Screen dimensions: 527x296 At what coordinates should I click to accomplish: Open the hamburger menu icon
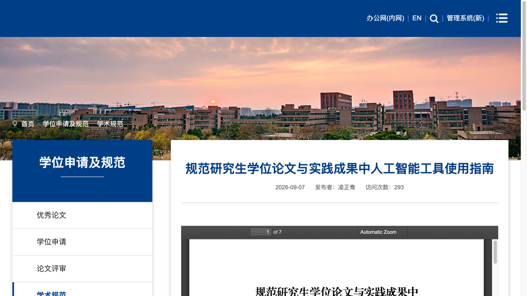point(501,18)
